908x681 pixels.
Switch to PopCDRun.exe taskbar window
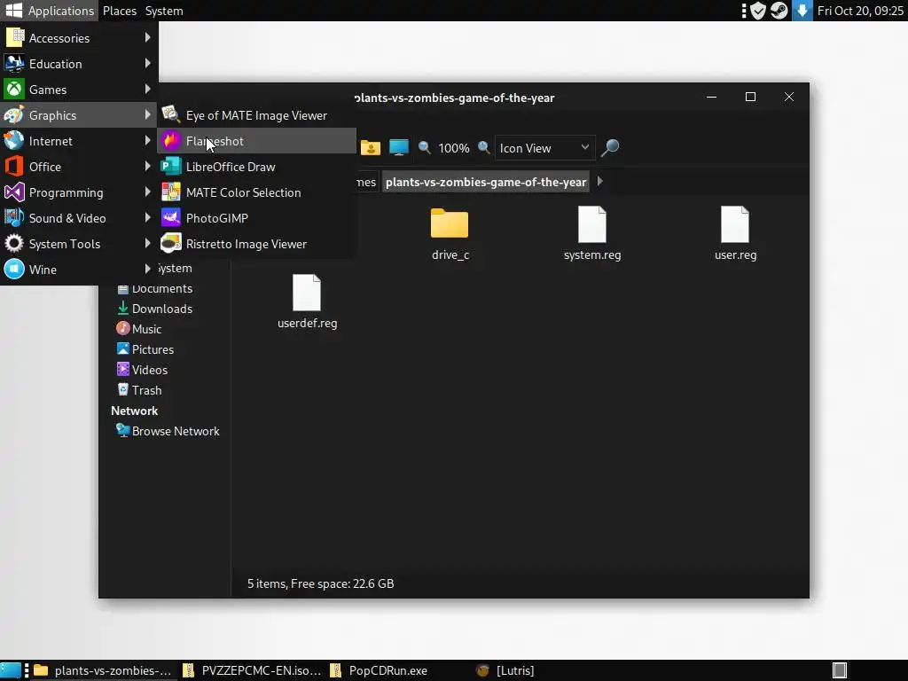coord(400,670)
